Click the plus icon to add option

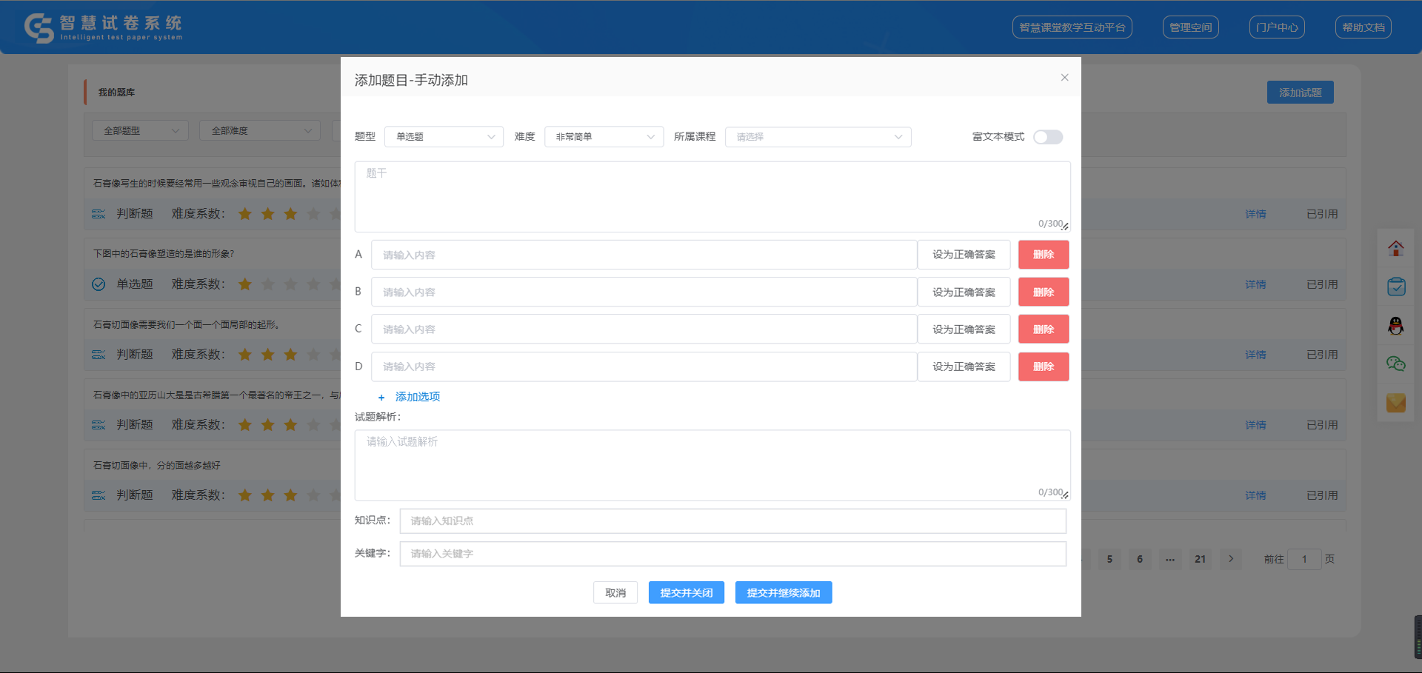381,398
